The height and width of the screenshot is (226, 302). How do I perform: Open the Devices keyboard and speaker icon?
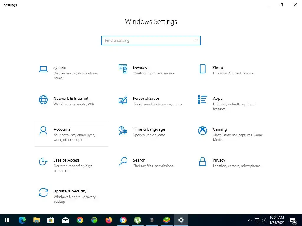pyautogui.click(x=123, y=69)
